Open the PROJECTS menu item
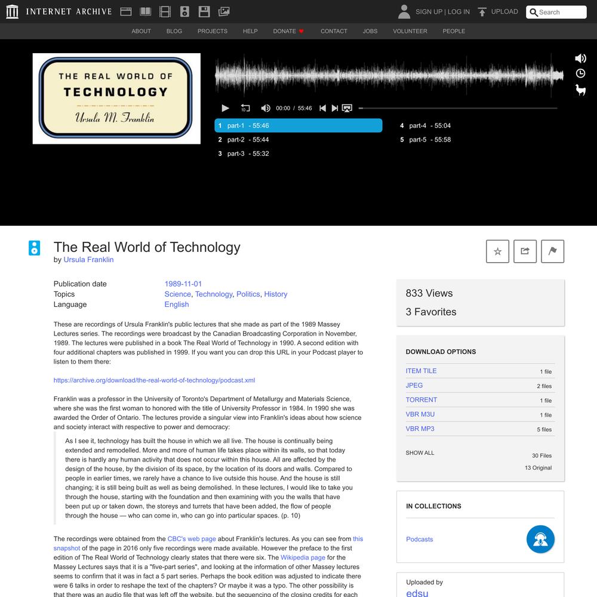597x597 pixels. coord(213,31)
